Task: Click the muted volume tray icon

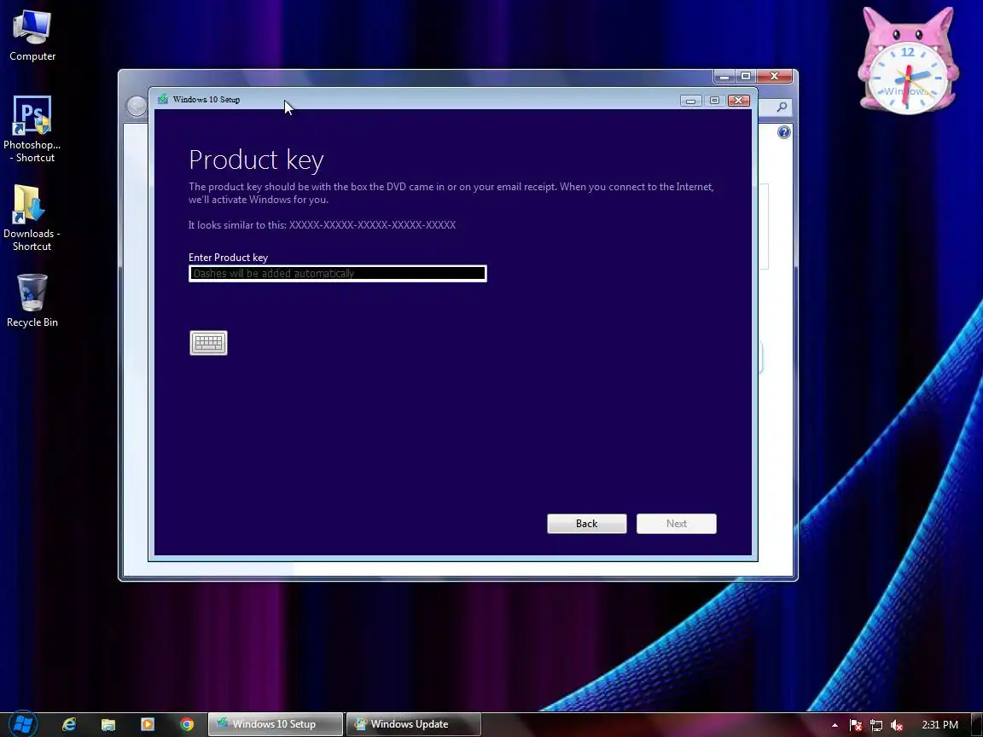Action: pyautogui.click(x=897, y=725)
